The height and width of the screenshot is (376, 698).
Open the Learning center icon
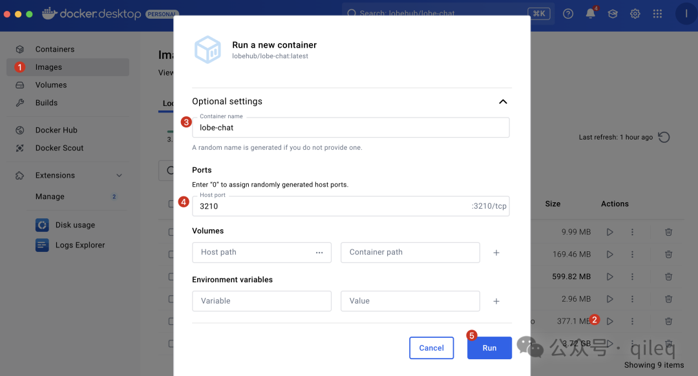click(x=613, y=14)
